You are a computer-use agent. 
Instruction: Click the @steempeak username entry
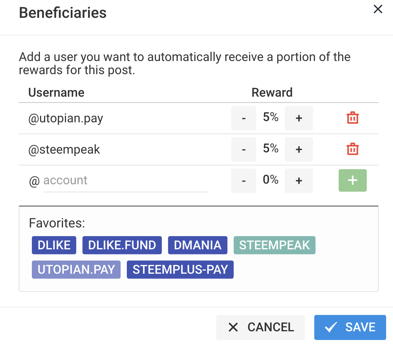64,150
